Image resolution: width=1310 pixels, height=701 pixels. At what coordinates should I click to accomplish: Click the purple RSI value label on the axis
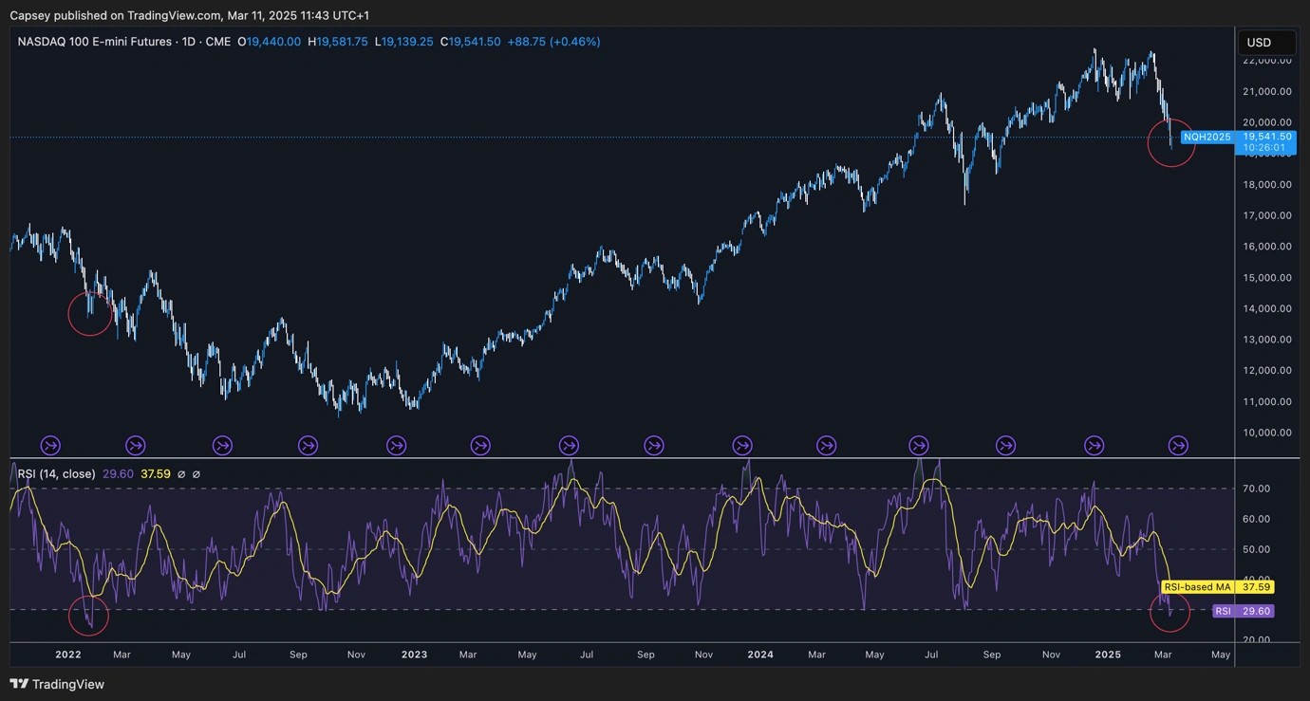pos(1243,611)
